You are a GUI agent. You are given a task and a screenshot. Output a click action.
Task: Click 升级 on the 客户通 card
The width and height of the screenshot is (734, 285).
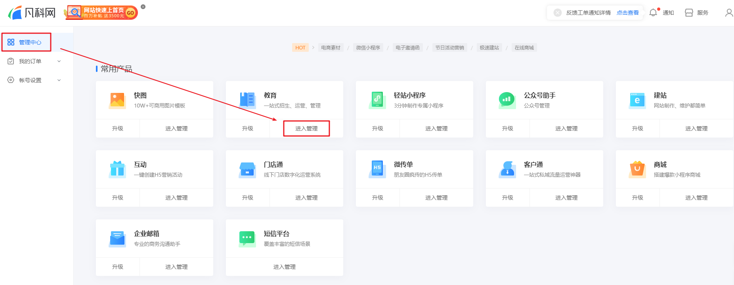[x=508, y=198]
